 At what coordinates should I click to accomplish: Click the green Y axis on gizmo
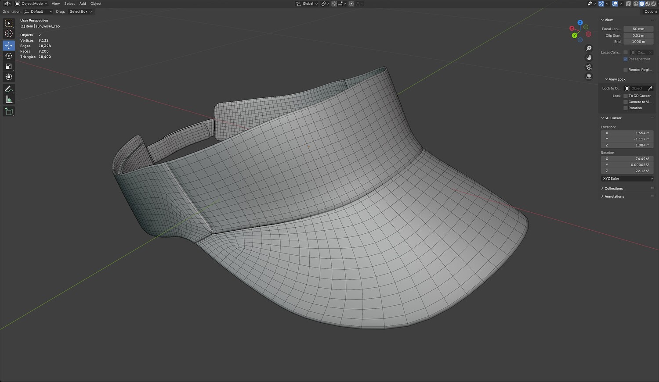[575, 36]
